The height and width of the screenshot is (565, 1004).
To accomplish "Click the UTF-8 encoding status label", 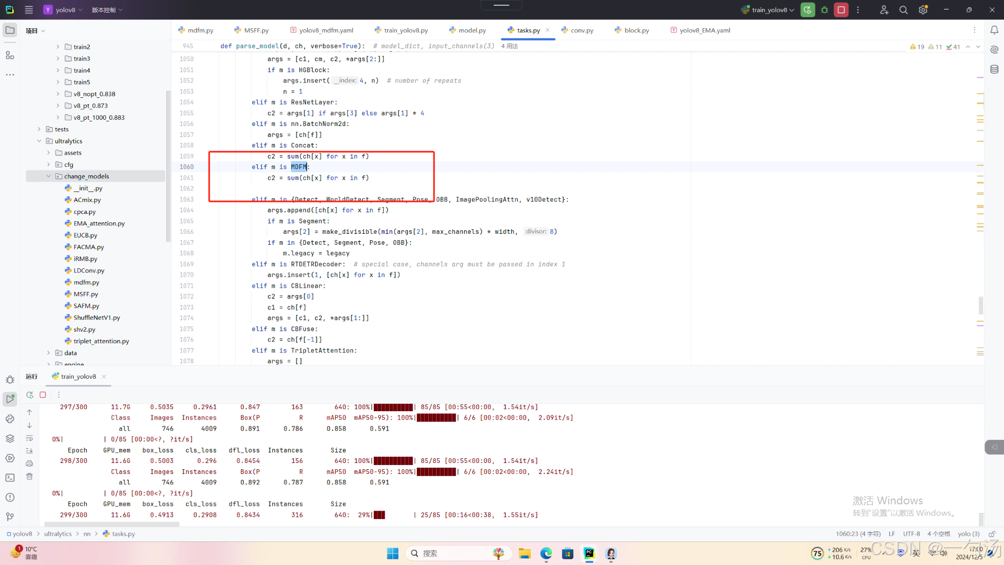I will [x=911, y=534].
